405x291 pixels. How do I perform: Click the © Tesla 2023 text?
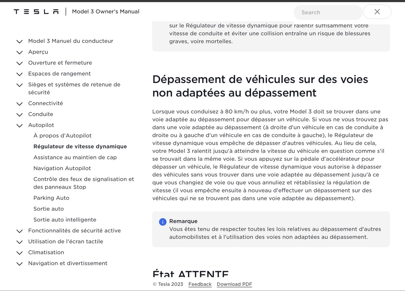tap(168, 284)
